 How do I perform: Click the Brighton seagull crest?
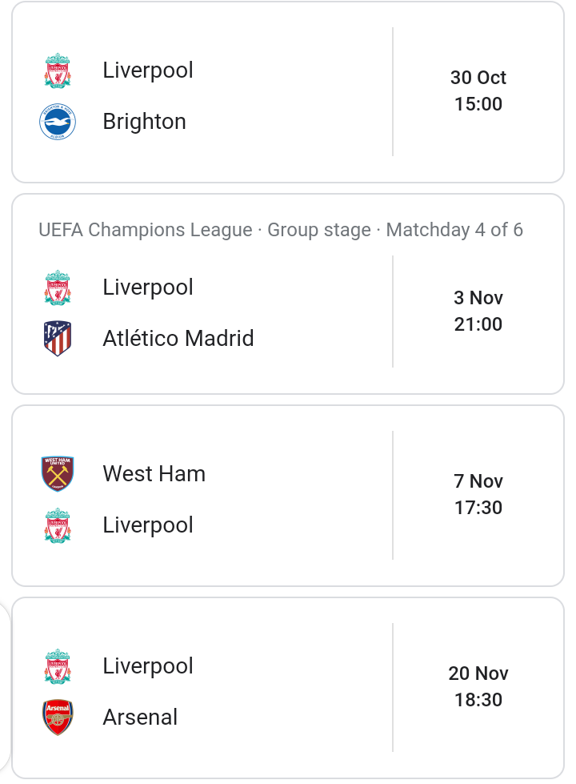(58, 122)
